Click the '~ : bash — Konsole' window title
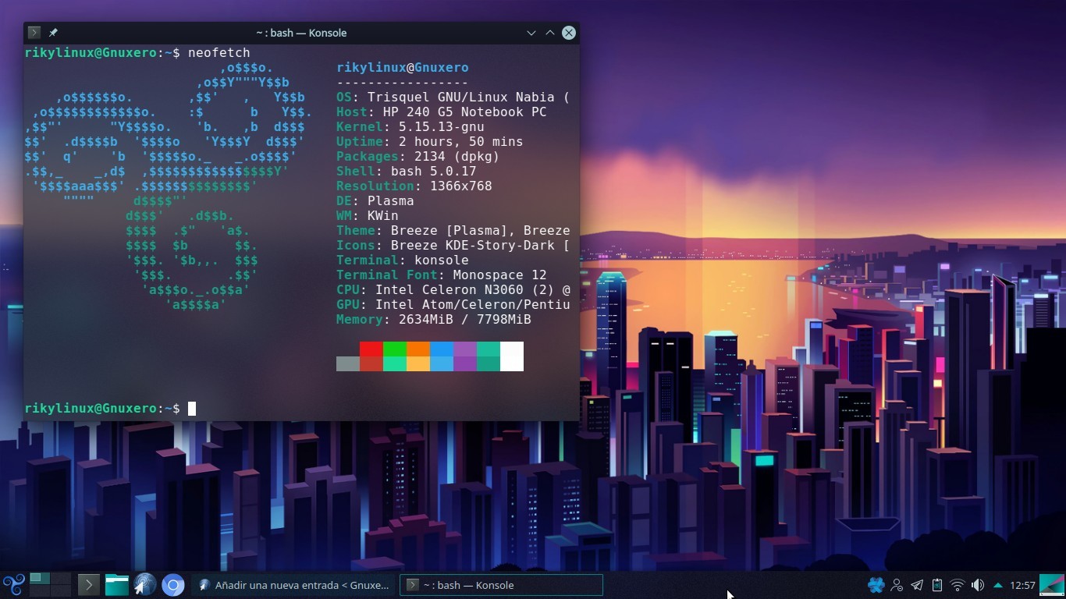 [x=301, y=33]
